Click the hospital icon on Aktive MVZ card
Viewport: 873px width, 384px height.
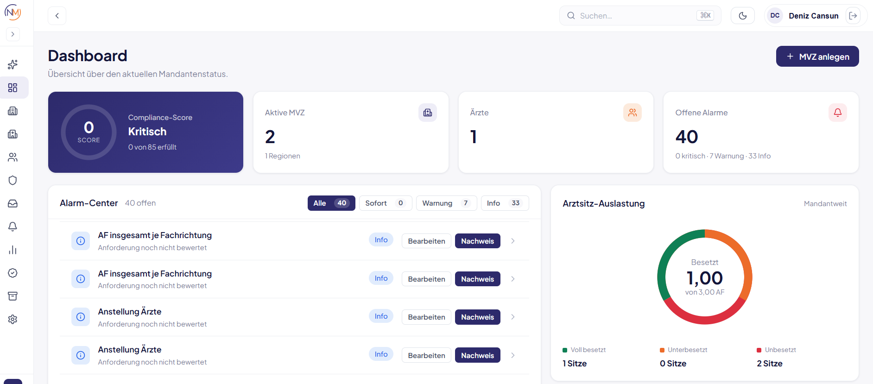pyautogui.click(x=428, y=113)
